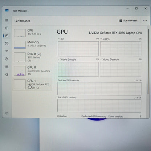This screenshot has width=151, height=151.
Task: Select the CPU performance entry
Action: click(x=32, y=33)
